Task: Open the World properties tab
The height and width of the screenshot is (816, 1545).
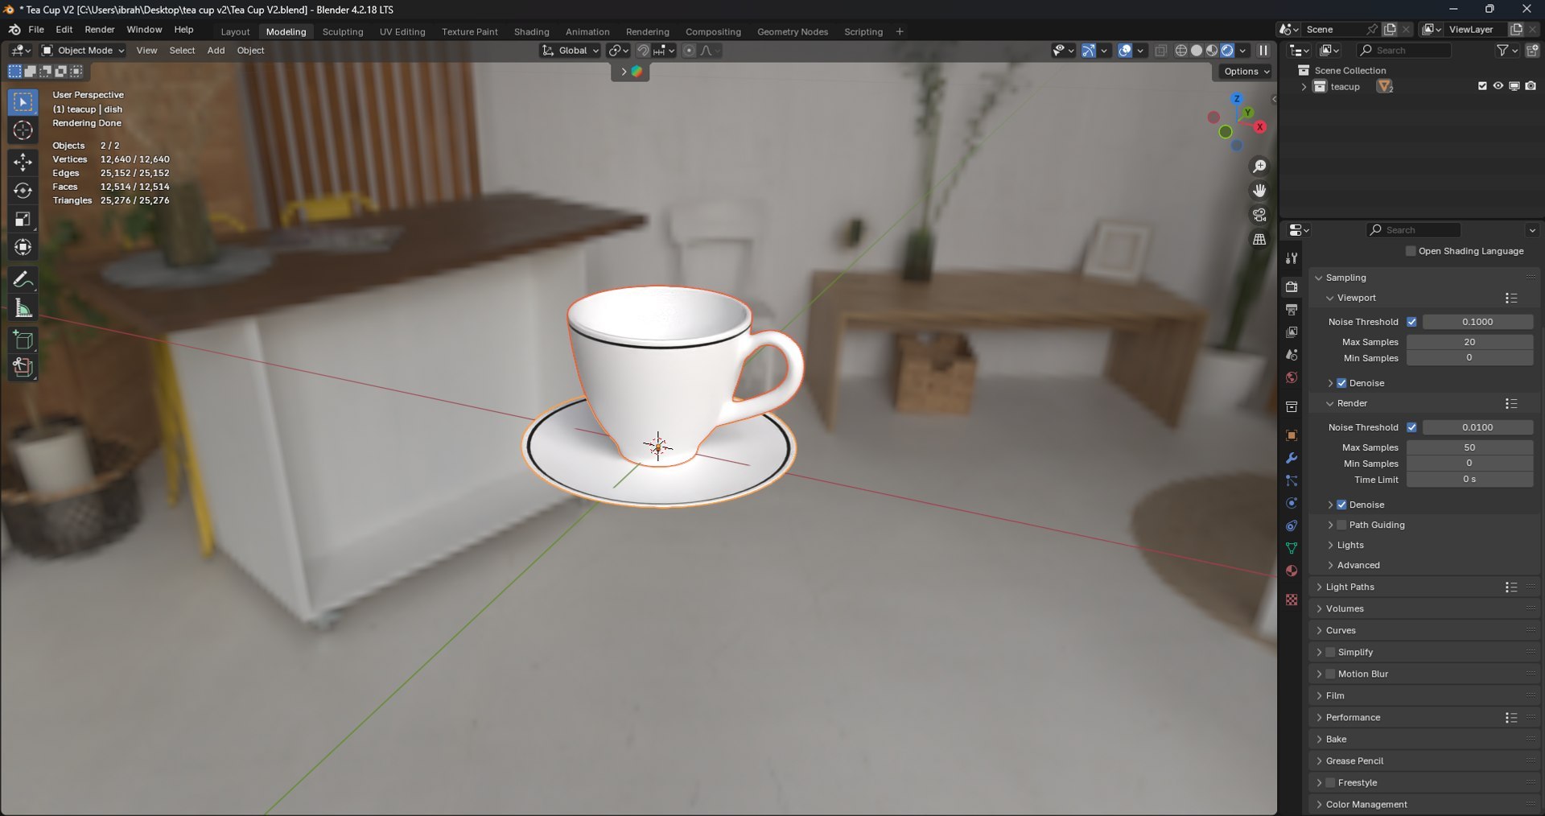Action: [1292, 377]
